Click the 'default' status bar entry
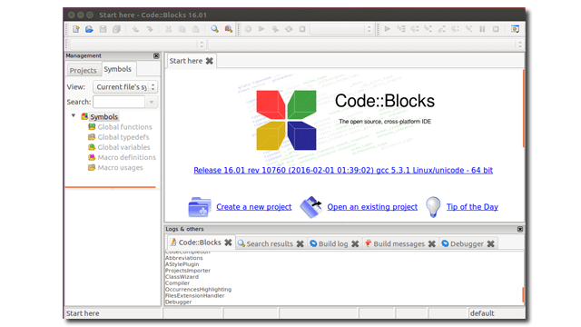Image resolution: width=581 pixels, height=327 pixels. [x=482, y=313]
